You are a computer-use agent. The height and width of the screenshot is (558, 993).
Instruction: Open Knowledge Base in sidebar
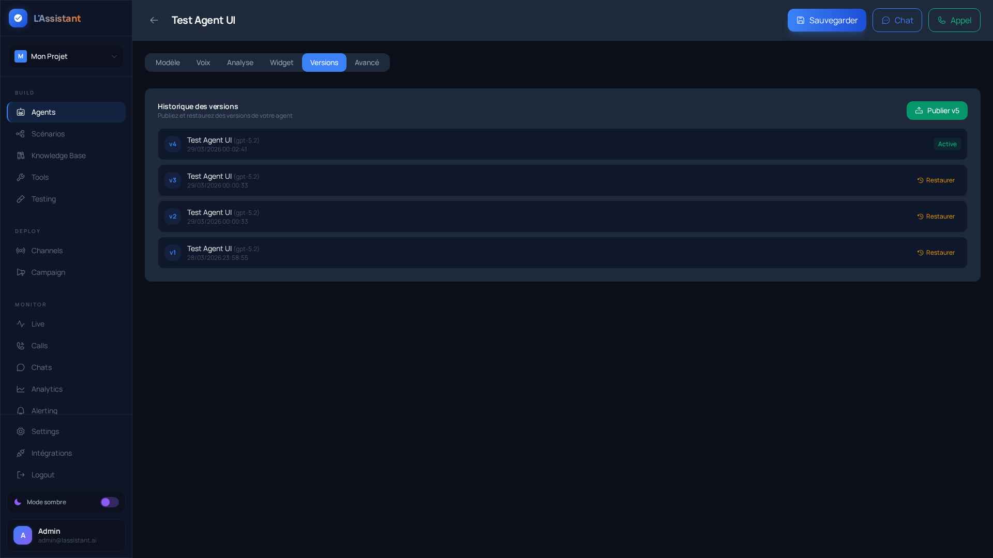tap(58, 156)
